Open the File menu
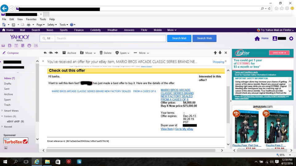296x166 pixels. [4, 19]
